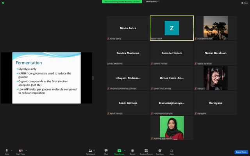Viewport: 250px width, 156px height.
Task: Click the Mute microphone icon
Action: 7,151
